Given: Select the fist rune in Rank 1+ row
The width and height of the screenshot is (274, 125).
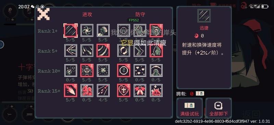Looking at the screenshot, I should 103,31.
